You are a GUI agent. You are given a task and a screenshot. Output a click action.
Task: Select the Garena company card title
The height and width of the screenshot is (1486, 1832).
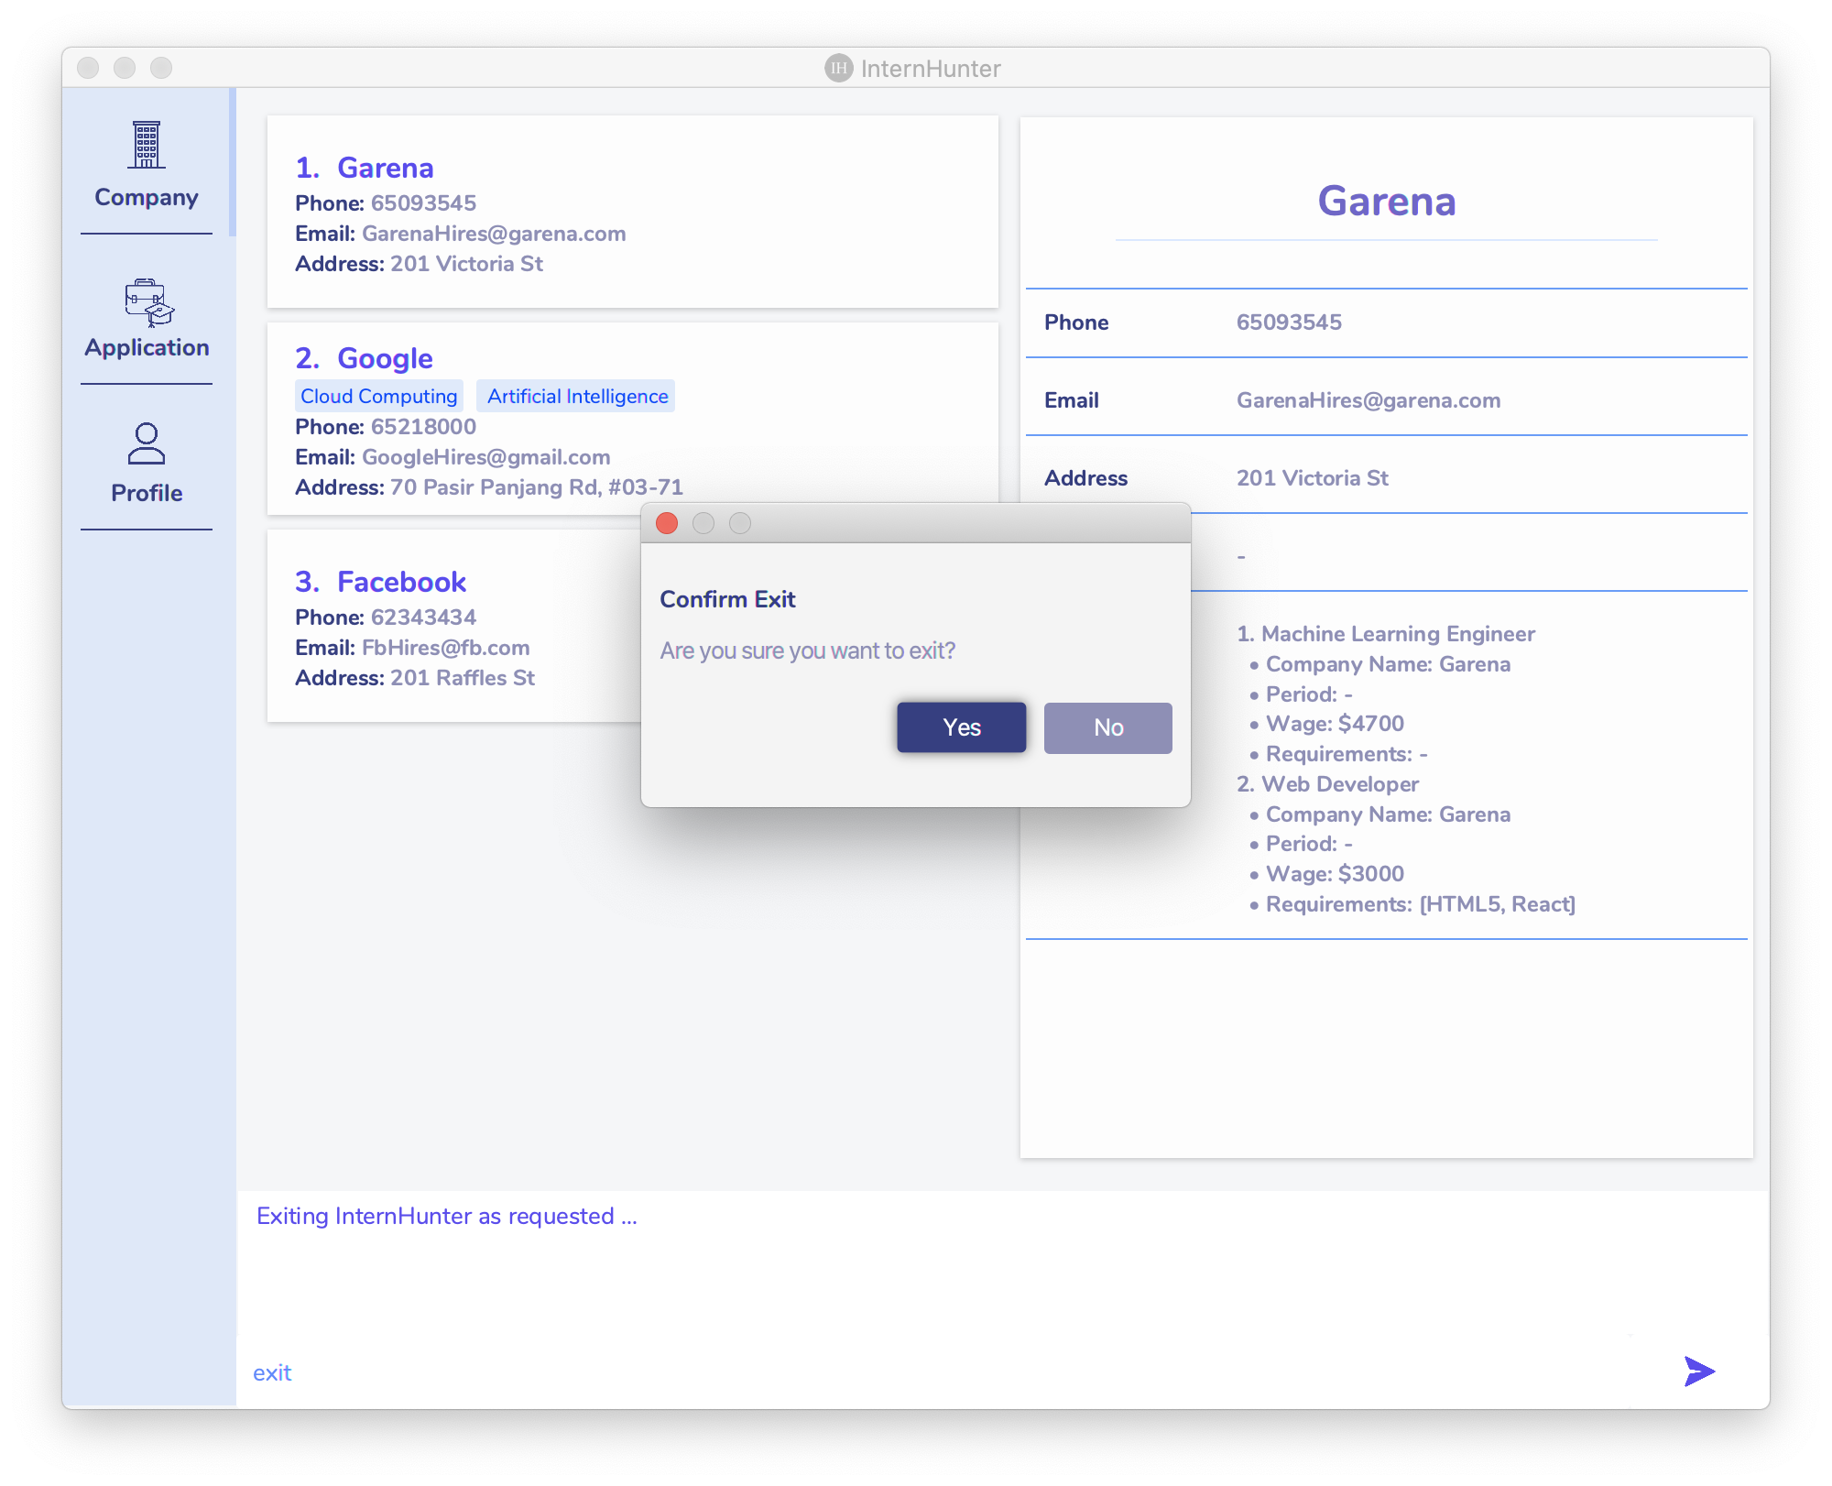click(x=385, y=168)
